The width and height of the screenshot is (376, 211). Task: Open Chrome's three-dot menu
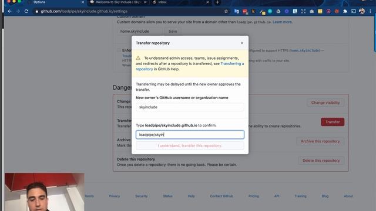(x=370, y=11)
